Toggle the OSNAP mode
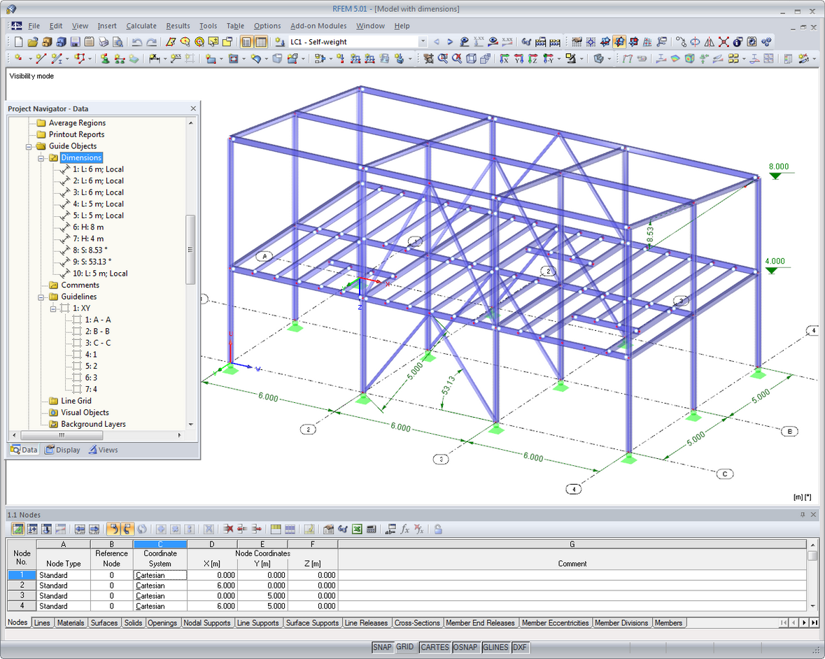This screenshot has width=825, height=659. [465, 647]
